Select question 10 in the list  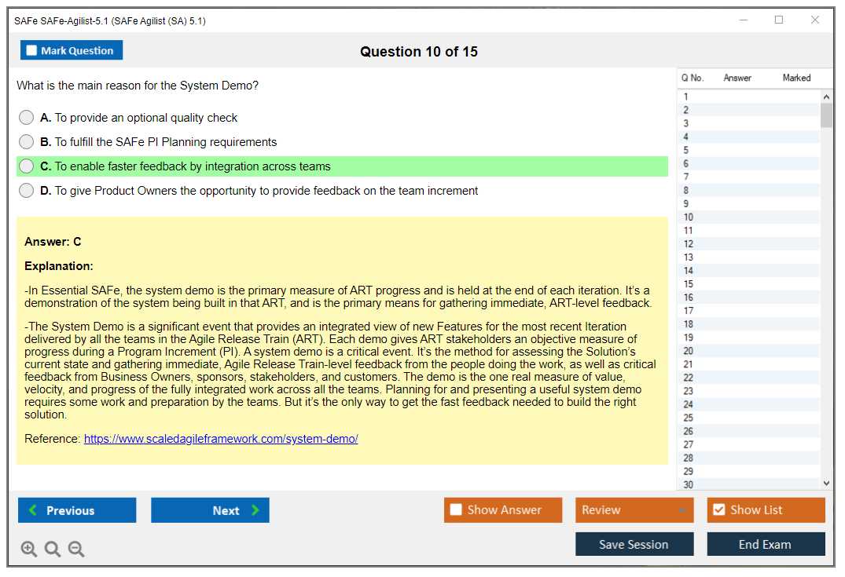click(748, 217)
